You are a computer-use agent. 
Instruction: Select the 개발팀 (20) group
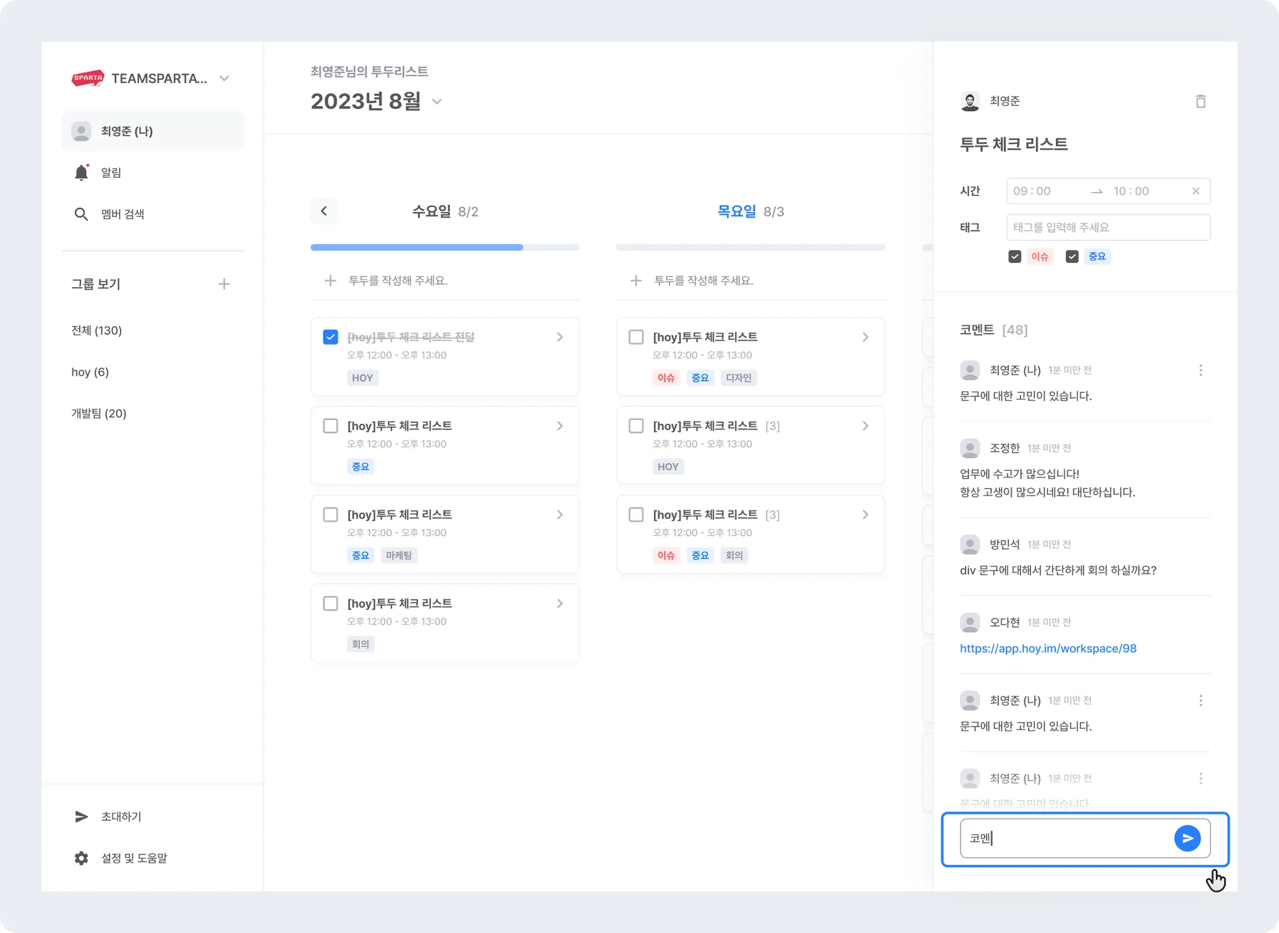click(99, 413)
